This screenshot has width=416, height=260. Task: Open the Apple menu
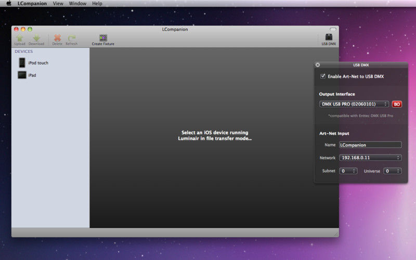[9, 4]
